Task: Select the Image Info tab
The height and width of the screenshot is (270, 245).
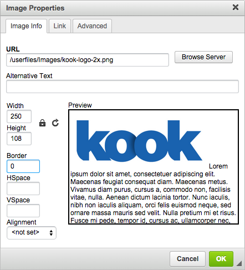Action: coord(26,26)
